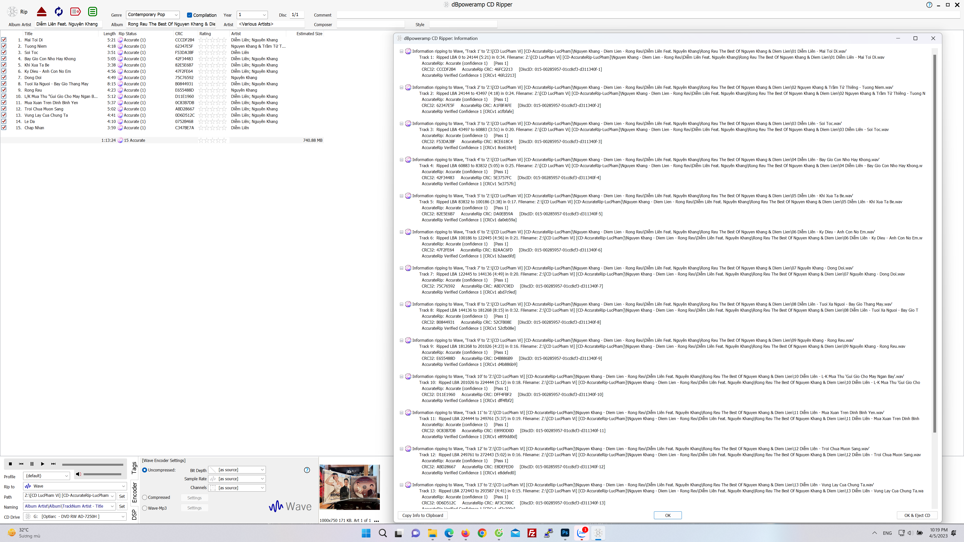The width and height of the screenshot is (964, 542).
Task: Sort by the CRC column header
Action: (186, 34)
